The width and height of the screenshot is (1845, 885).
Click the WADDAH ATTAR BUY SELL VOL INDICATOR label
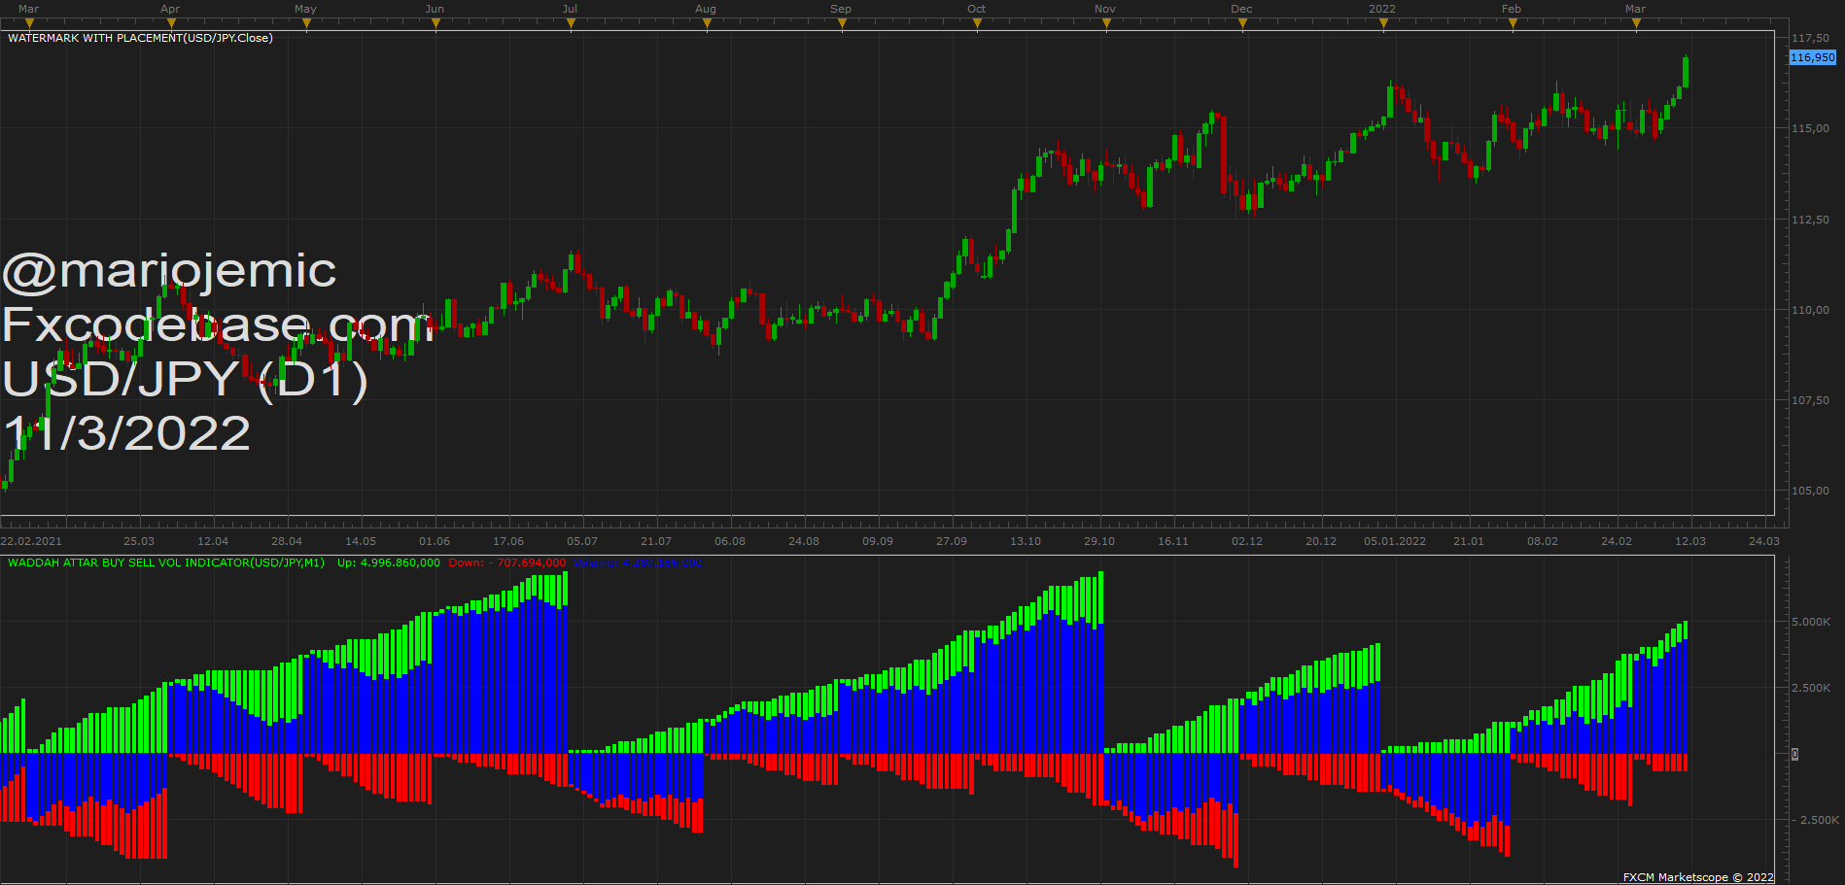click(166, 562)
